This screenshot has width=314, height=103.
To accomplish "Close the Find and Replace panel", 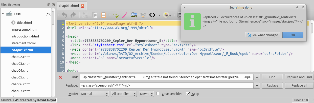I will [x=60, y=77].
